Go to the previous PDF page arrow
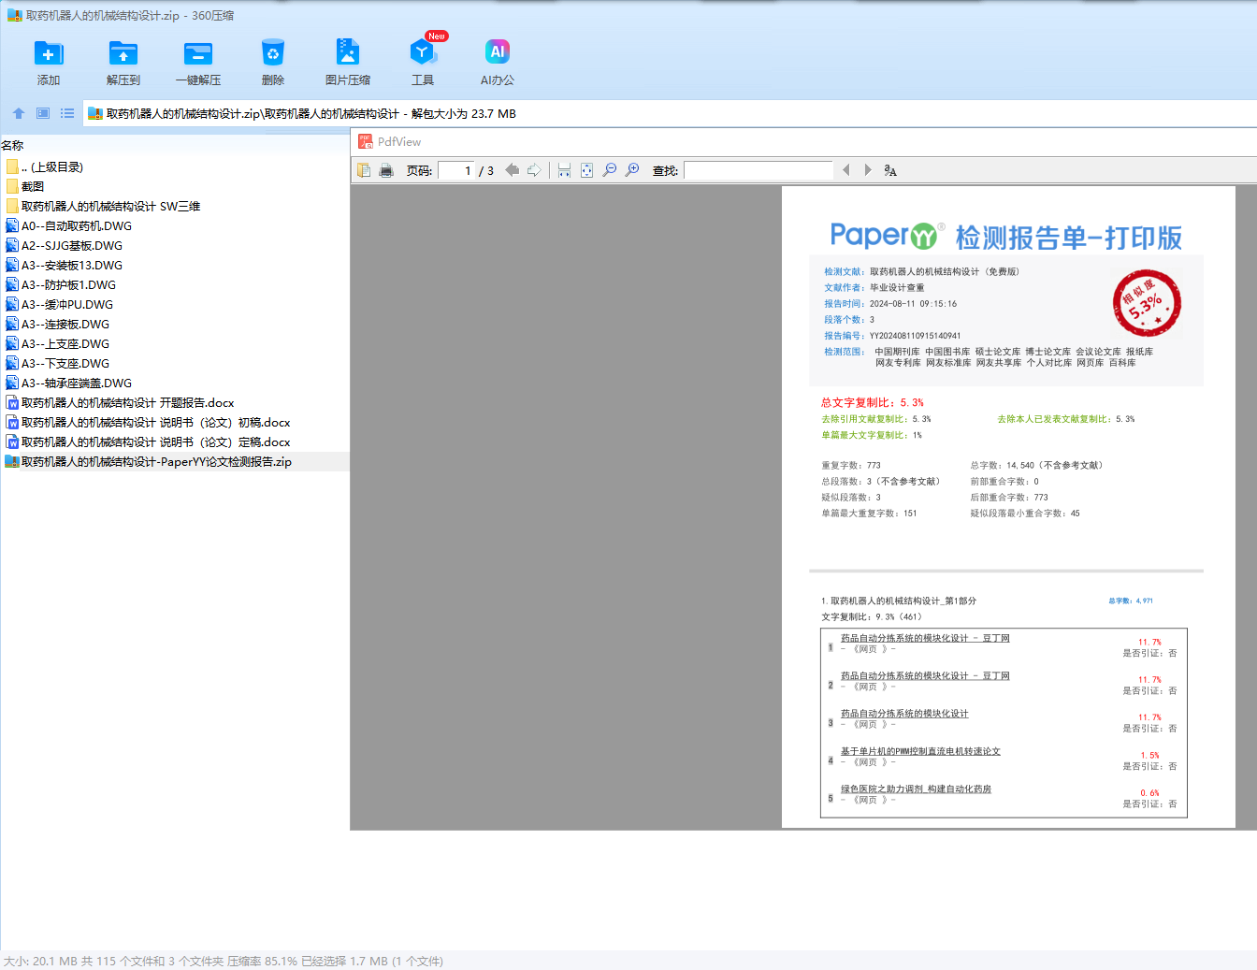Screen dimensions: 1257x970 click(512, 170)
